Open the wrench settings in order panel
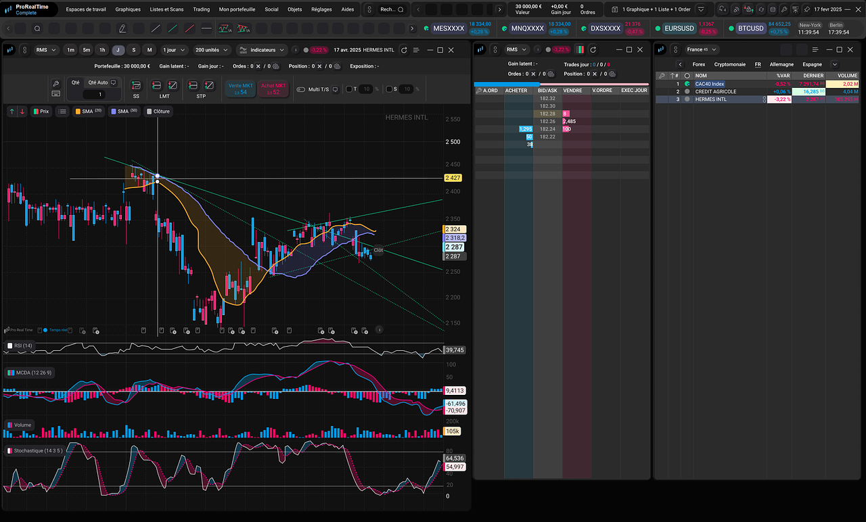 click(56, 82)
